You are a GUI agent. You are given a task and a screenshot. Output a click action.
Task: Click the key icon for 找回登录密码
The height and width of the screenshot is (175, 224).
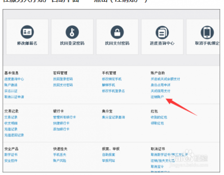click(x=72, y=32)
